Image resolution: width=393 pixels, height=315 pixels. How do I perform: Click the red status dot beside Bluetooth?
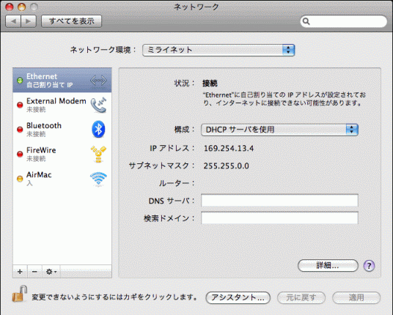click(20, 130)
